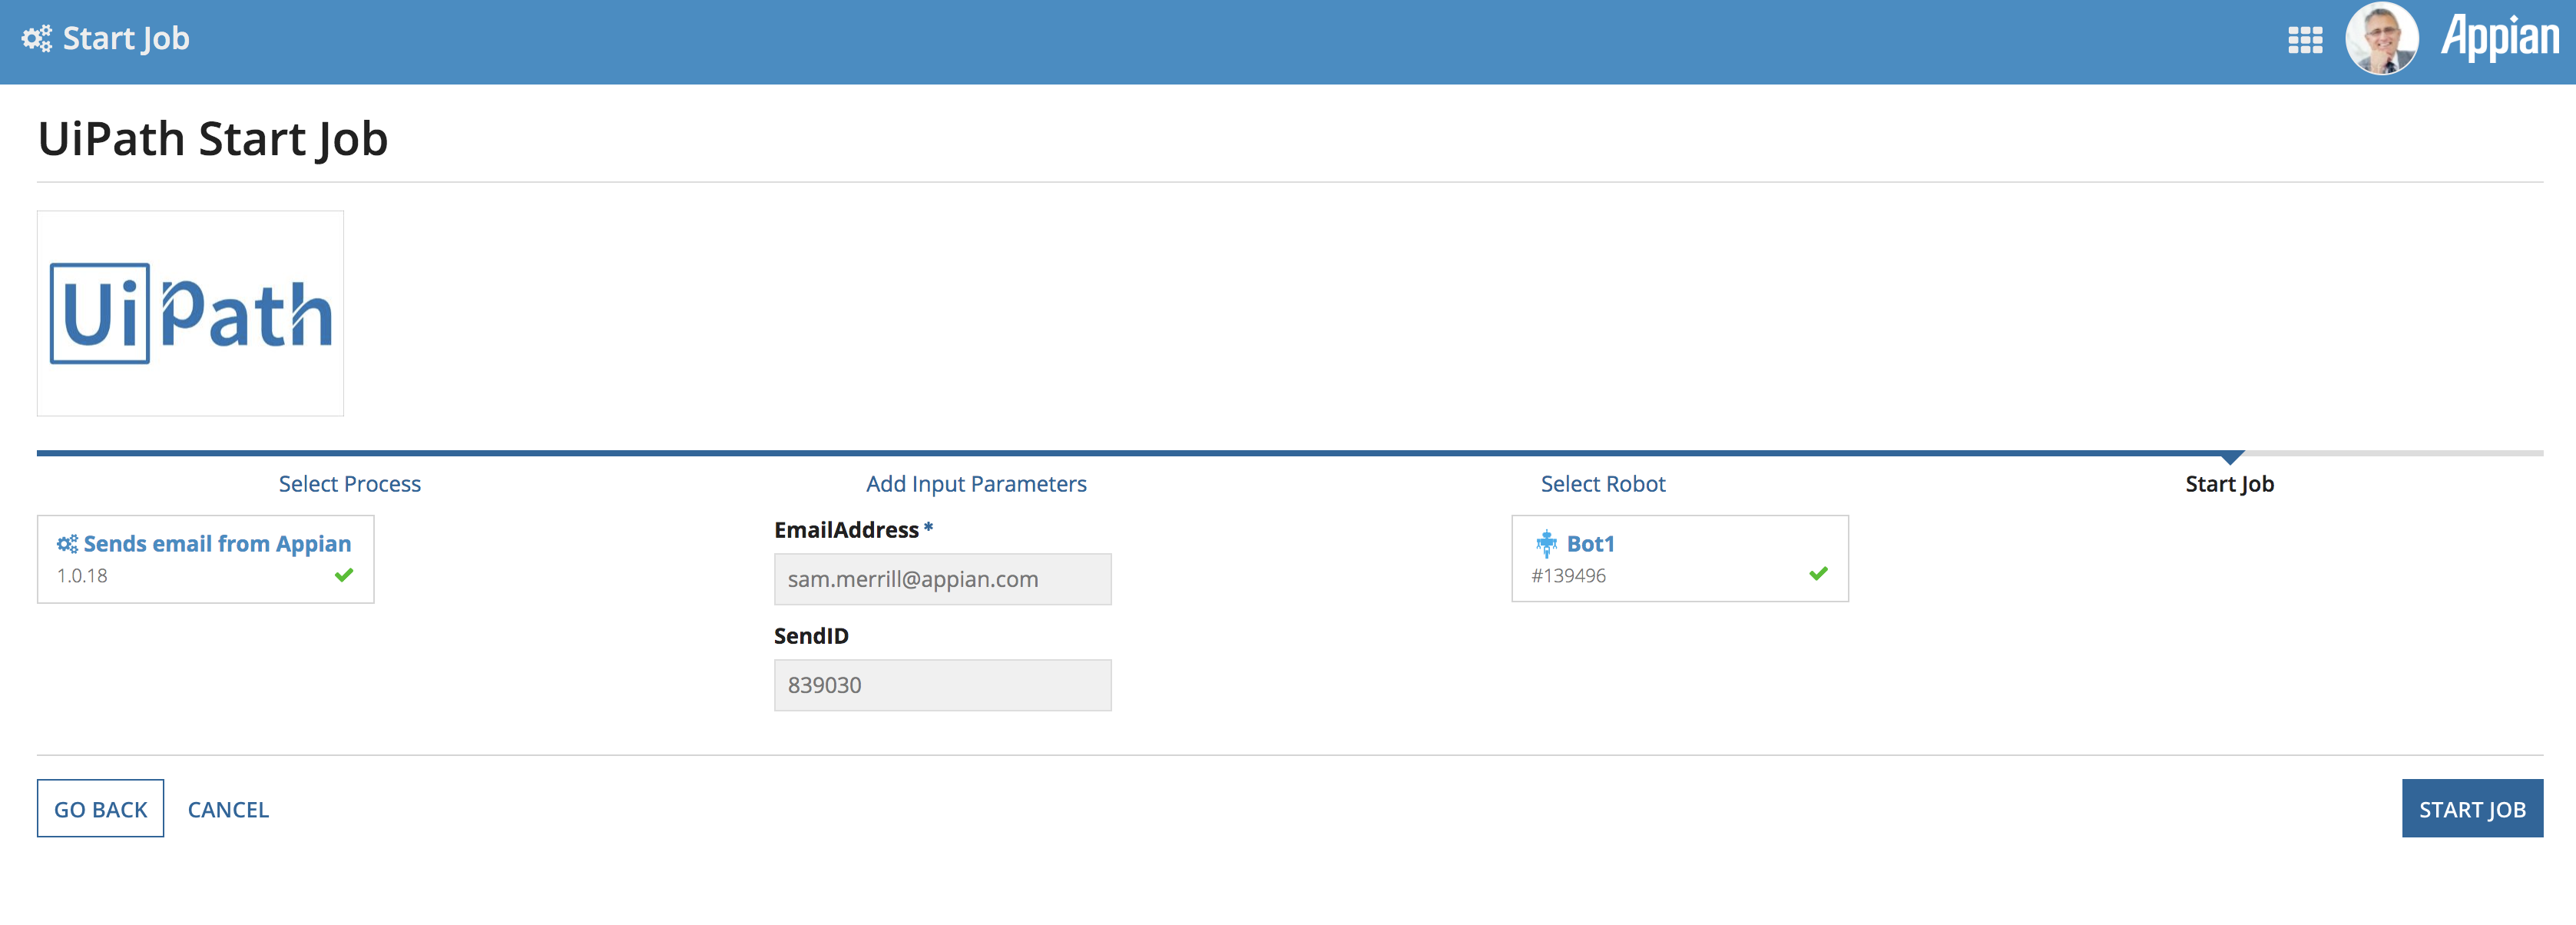Select the Bot1 robot card

tap(1680, 558)
